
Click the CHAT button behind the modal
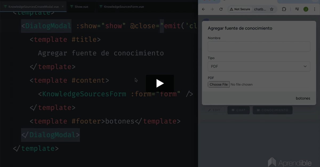point(238,110)
